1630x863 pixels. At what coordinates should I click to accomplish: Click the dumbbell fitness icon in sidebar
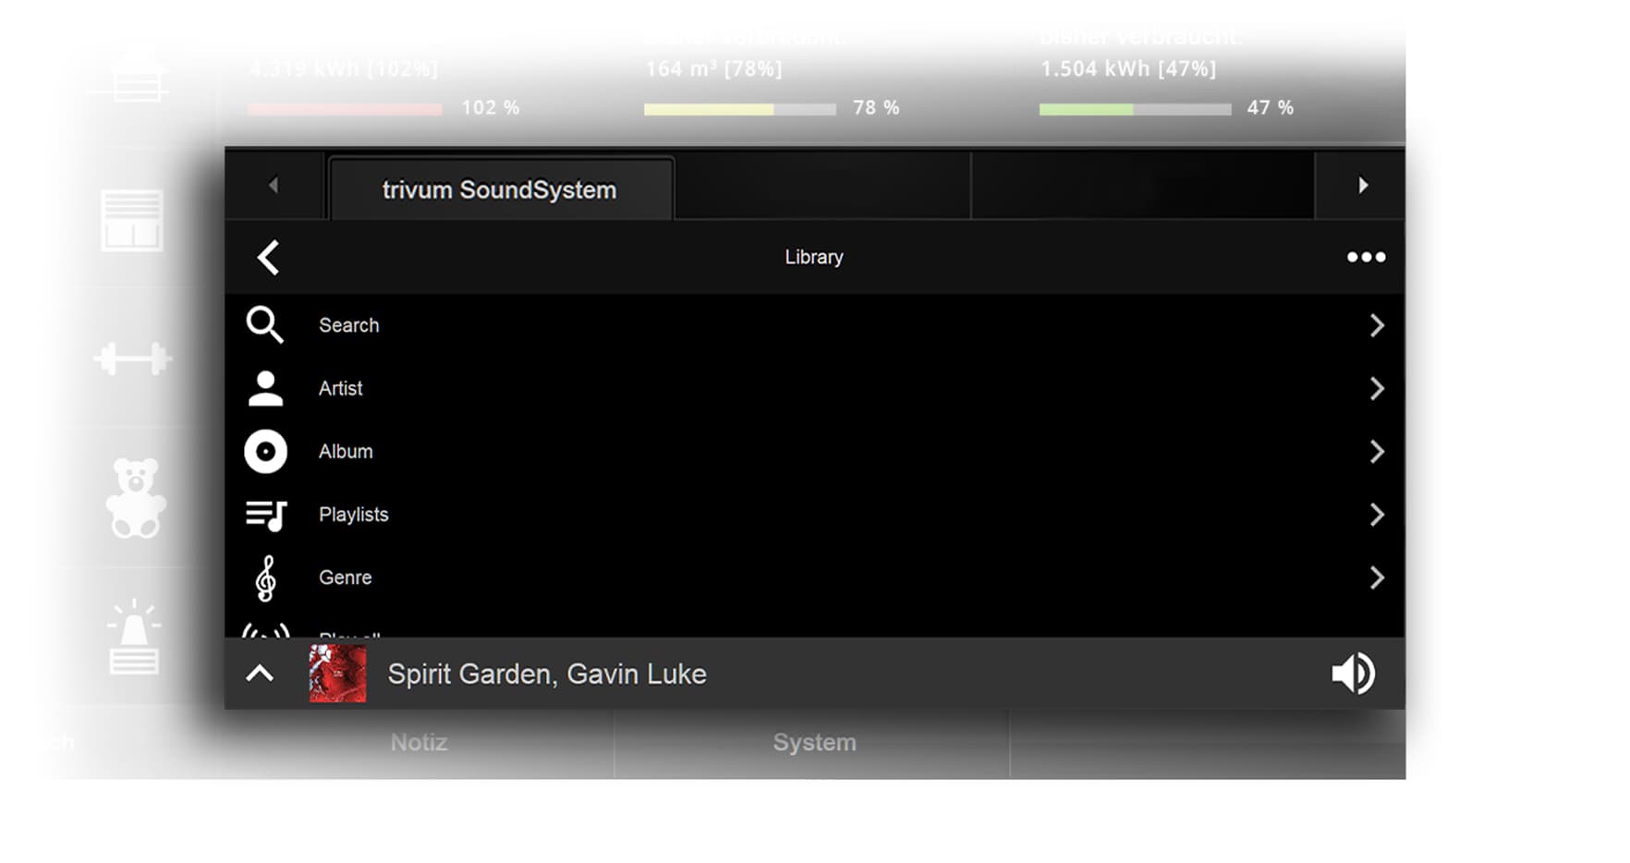[x=133, y=359]
